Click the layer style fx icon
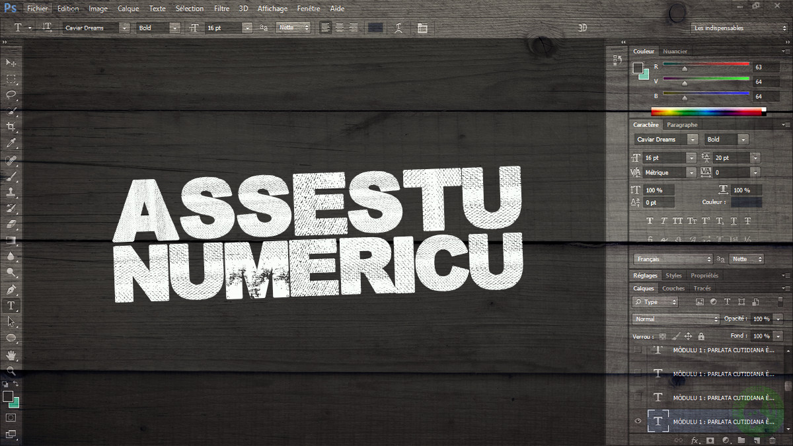 pos(695,440)
